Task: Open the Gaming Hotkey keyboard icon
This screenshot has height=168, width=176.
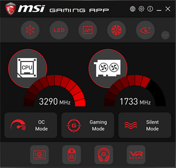Action: tap(39, 155)
